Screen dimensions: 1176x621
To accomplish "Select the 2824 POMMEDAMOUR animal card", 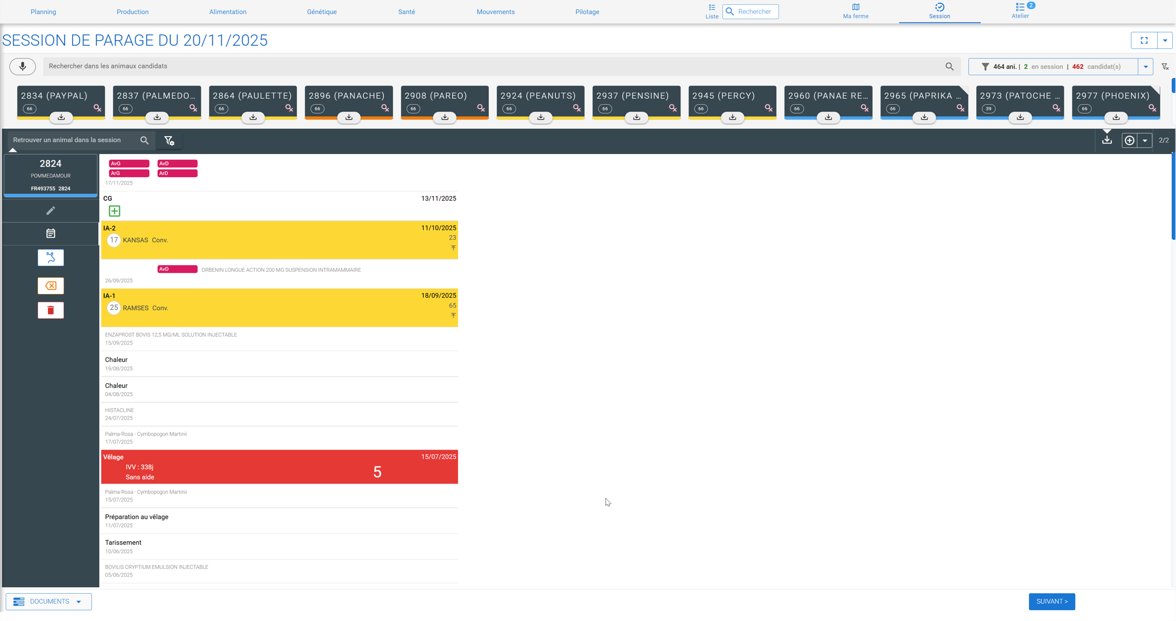I will (50, 176).
